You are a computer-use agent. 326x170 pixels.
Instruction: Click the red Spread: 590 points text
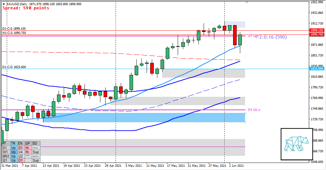(x=26, y=8)
